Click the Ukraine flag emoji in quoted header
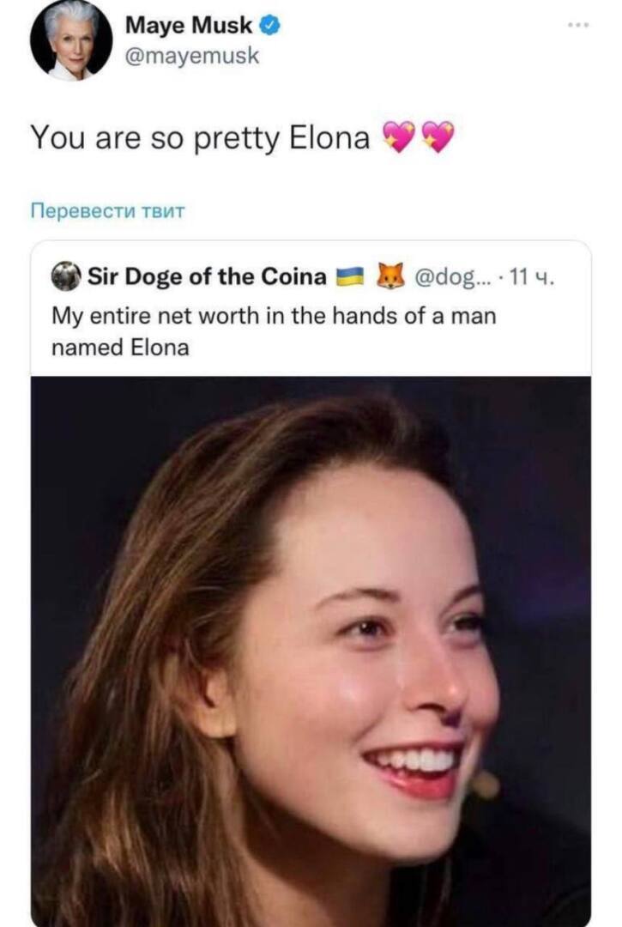This screenshot has height=927, width=622. pos(348,276)
